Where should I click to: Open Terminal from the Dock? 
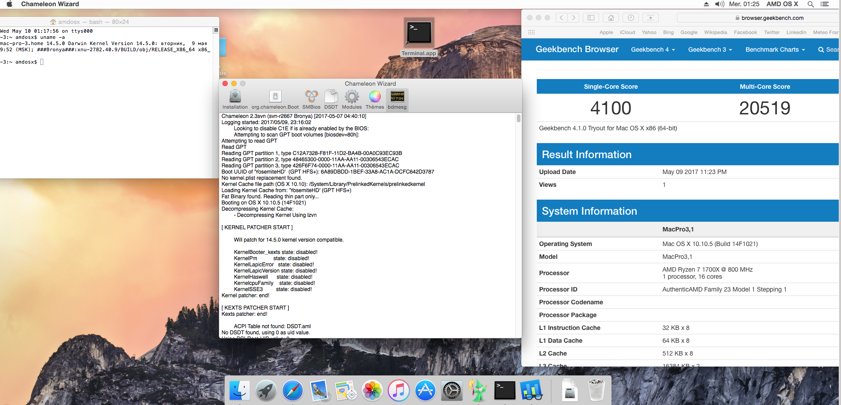pos(505,390)
